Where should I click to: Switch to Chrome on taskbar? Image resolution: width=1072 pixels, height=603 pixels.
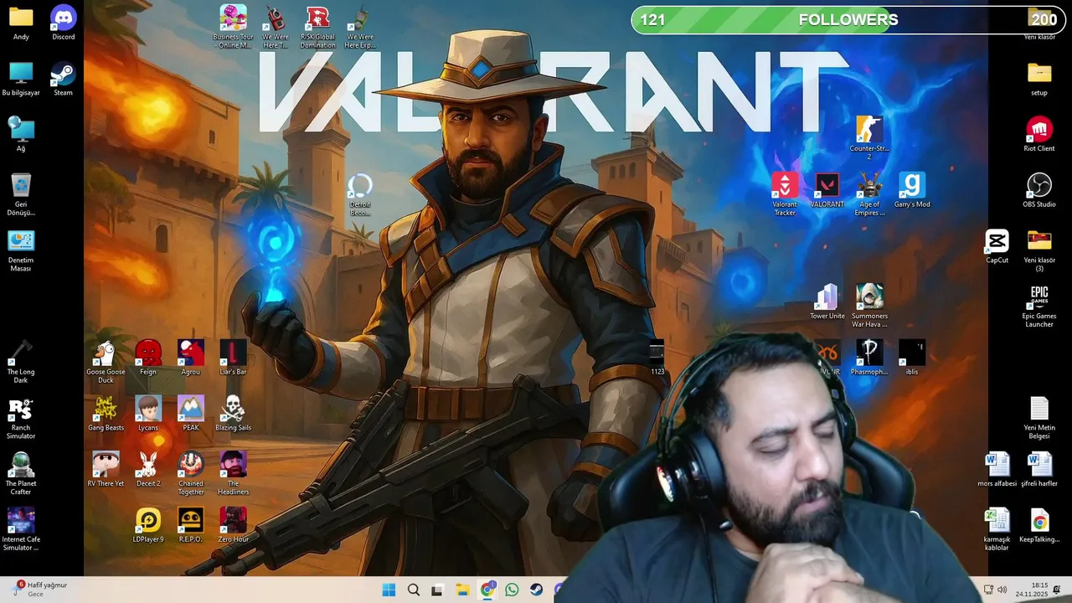487,590
